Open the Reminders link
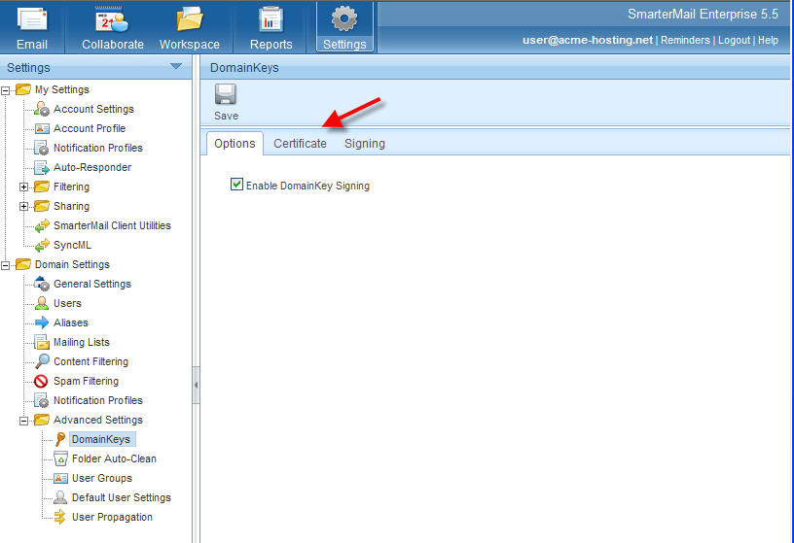794x543 pixels. pyautogui.click(x=685, y=40)
